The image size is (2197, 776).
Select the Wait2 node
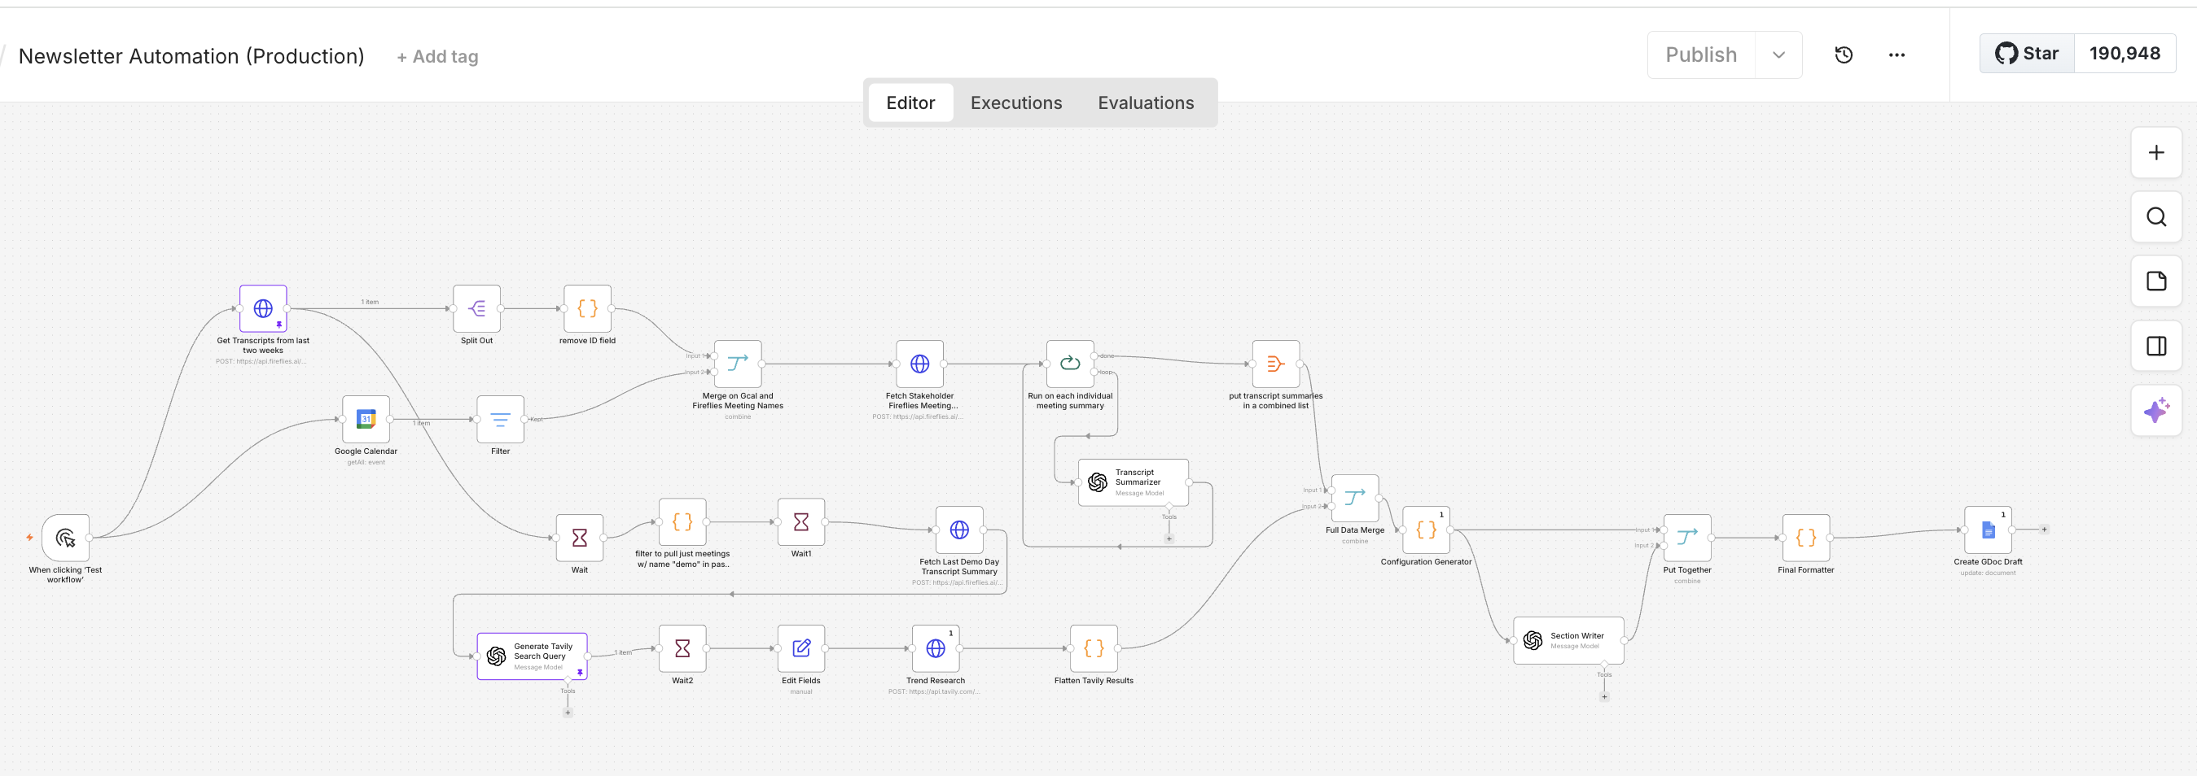(682, 648)
